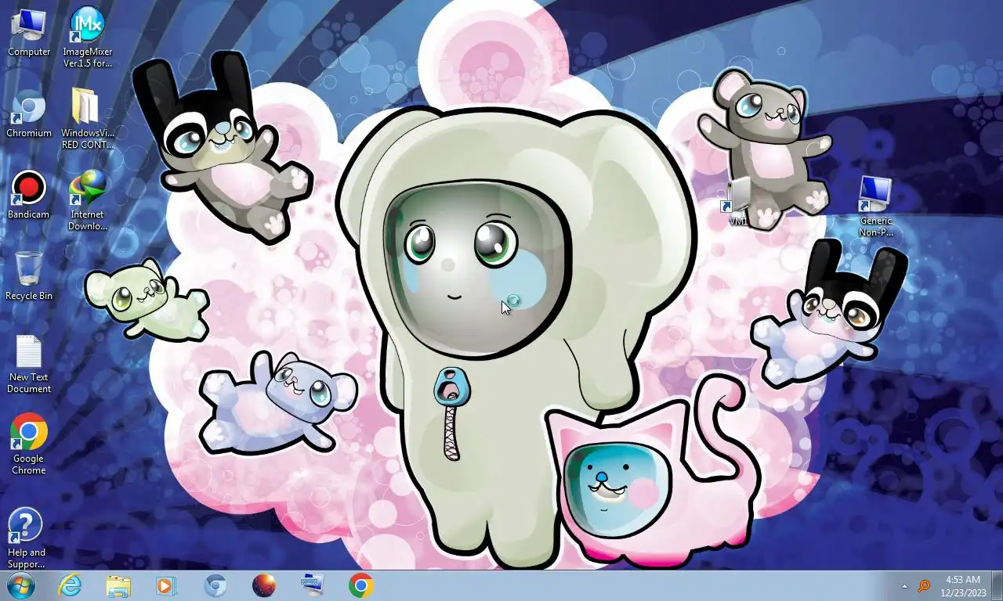1003x601 pixels.
Task: Open the taskbar clock showing 4:53 AM
Action: coord(963,586)
